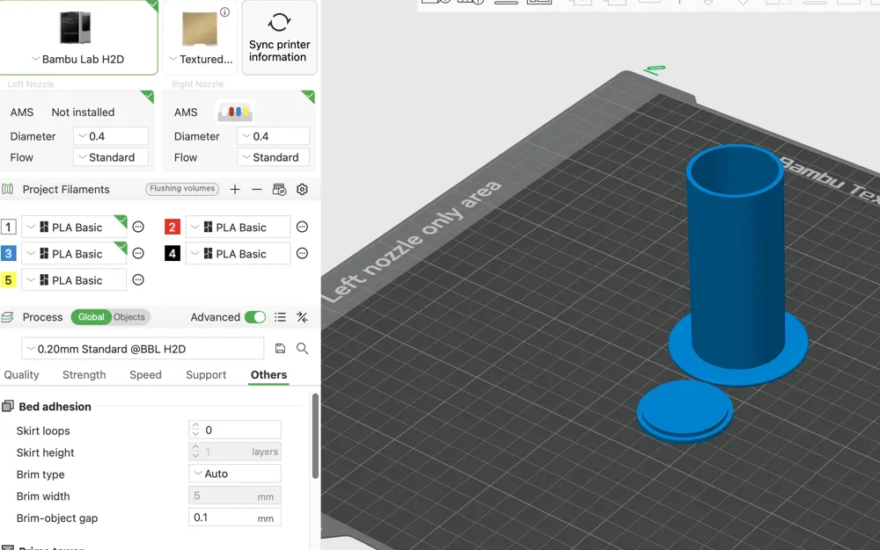Click the settings panel vertical scrollbar

[315, 437]
